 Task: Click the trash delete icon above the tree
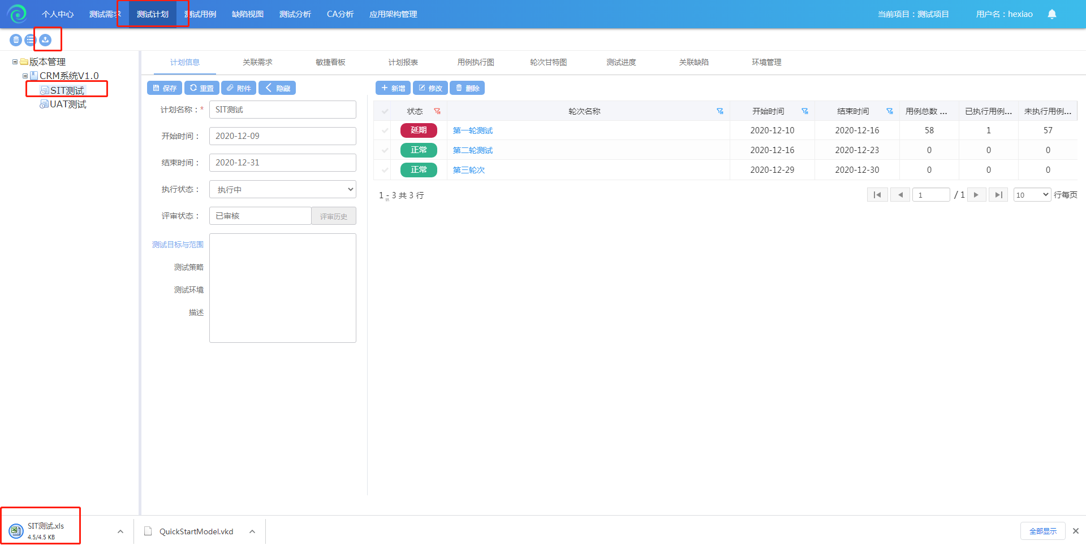[16, 40]
